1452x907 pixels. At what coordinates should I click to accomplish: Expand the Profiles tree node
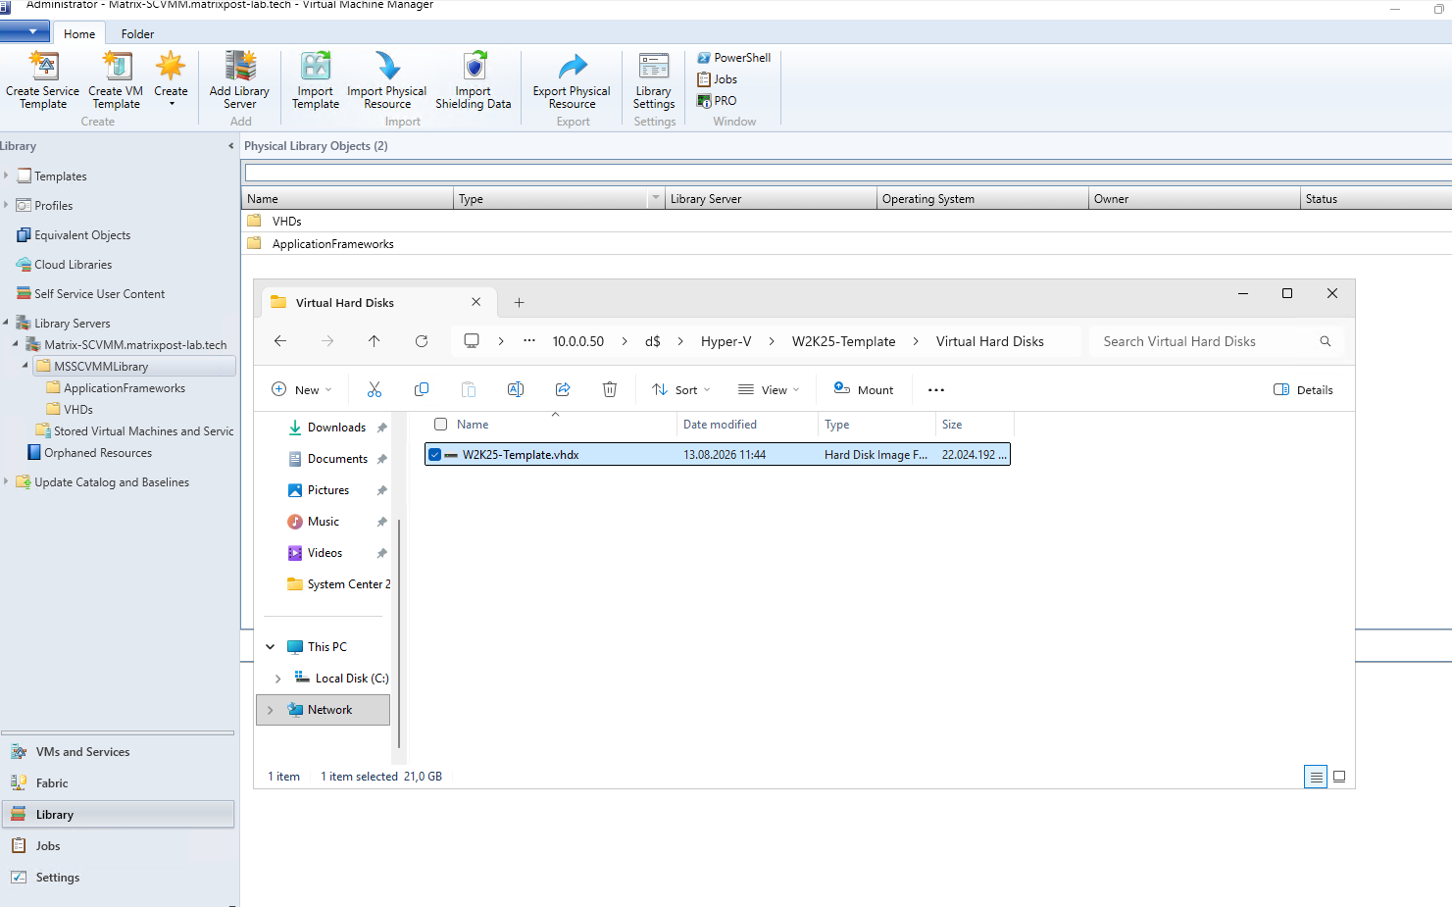(x=6, y=206)
